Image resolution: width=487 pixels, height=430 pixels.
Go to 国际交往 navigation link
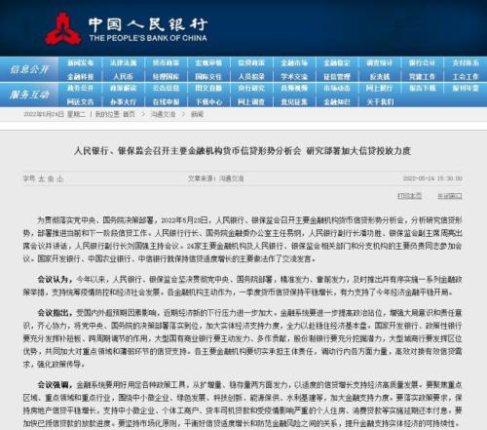click(208, 77)
